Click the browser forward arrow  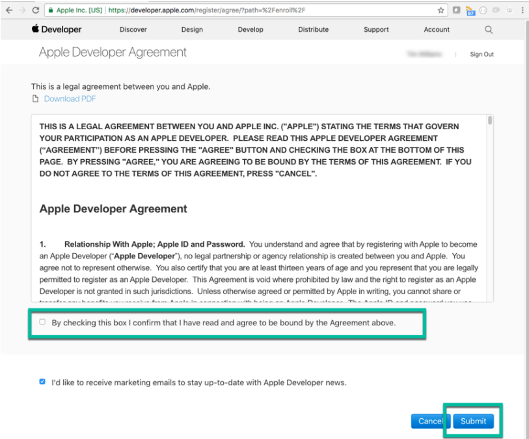click(22, 10)
